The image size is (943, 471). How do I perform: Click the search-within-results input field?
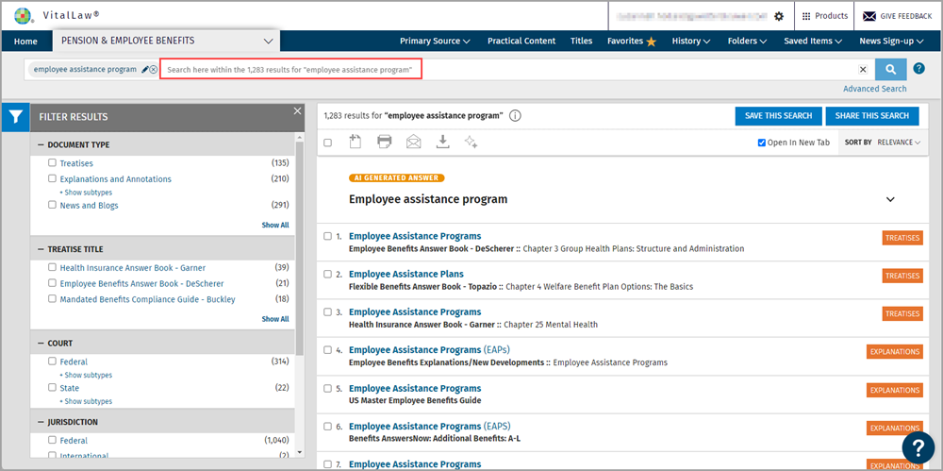point(291,69)
